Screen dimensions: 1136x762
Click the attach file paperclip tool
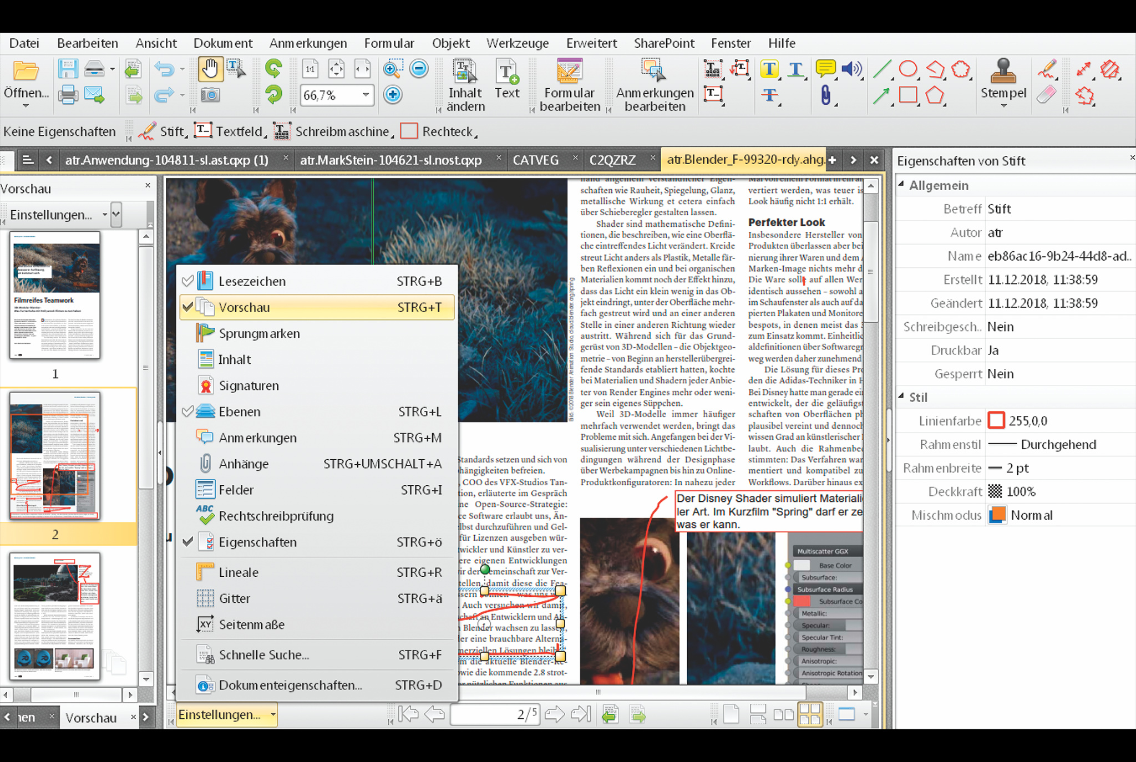click(x=825, y=95)
